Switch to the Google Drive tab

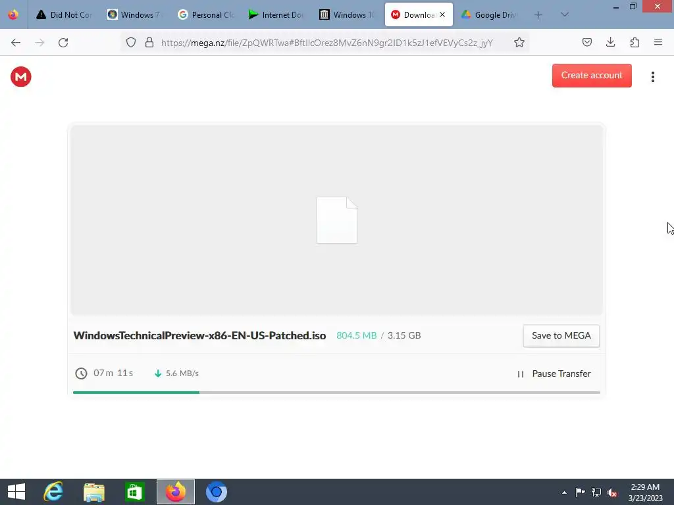(x=489, y=14)
